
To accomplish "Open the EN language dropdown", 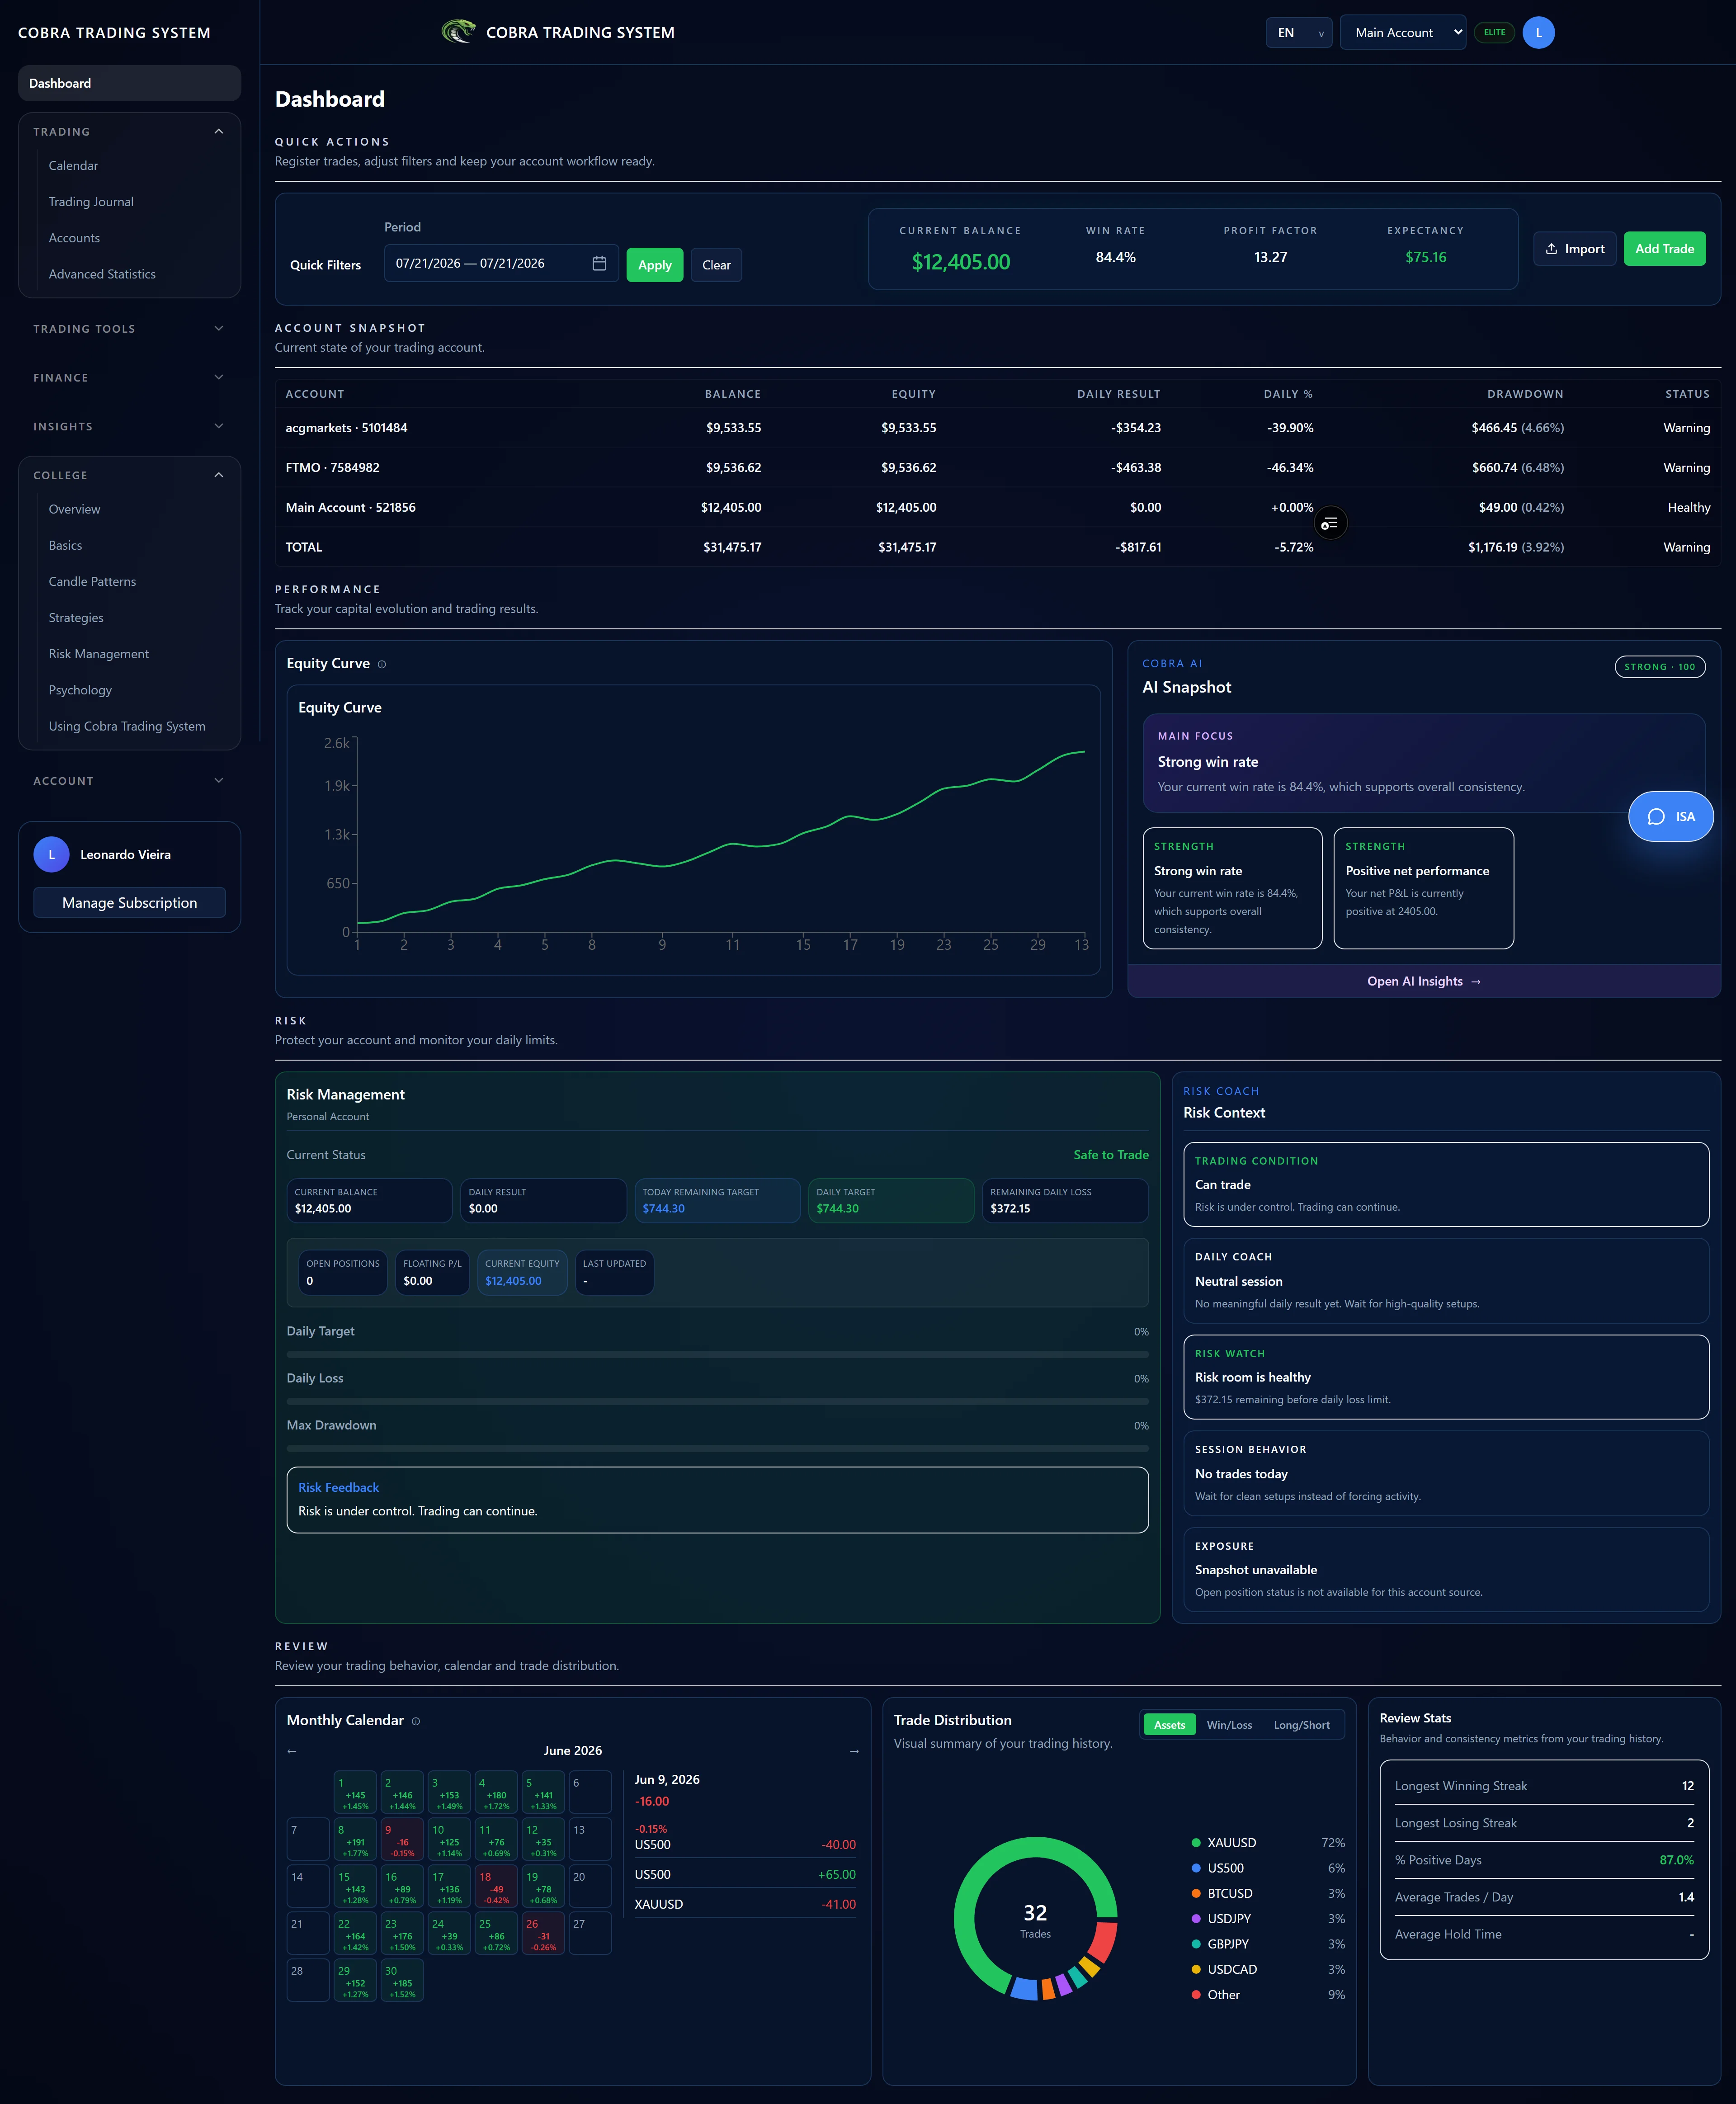I will pyautogui.click(x=1298, y=32).
